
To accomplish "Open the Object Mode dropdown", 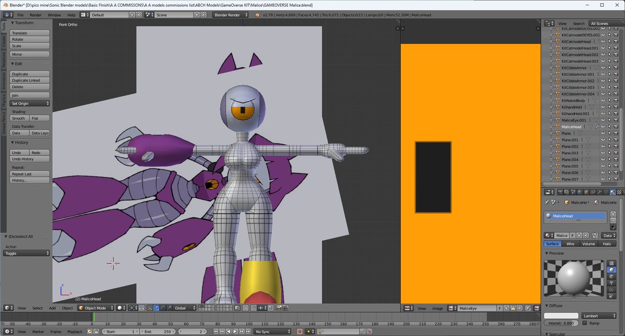I will [96, 308].
